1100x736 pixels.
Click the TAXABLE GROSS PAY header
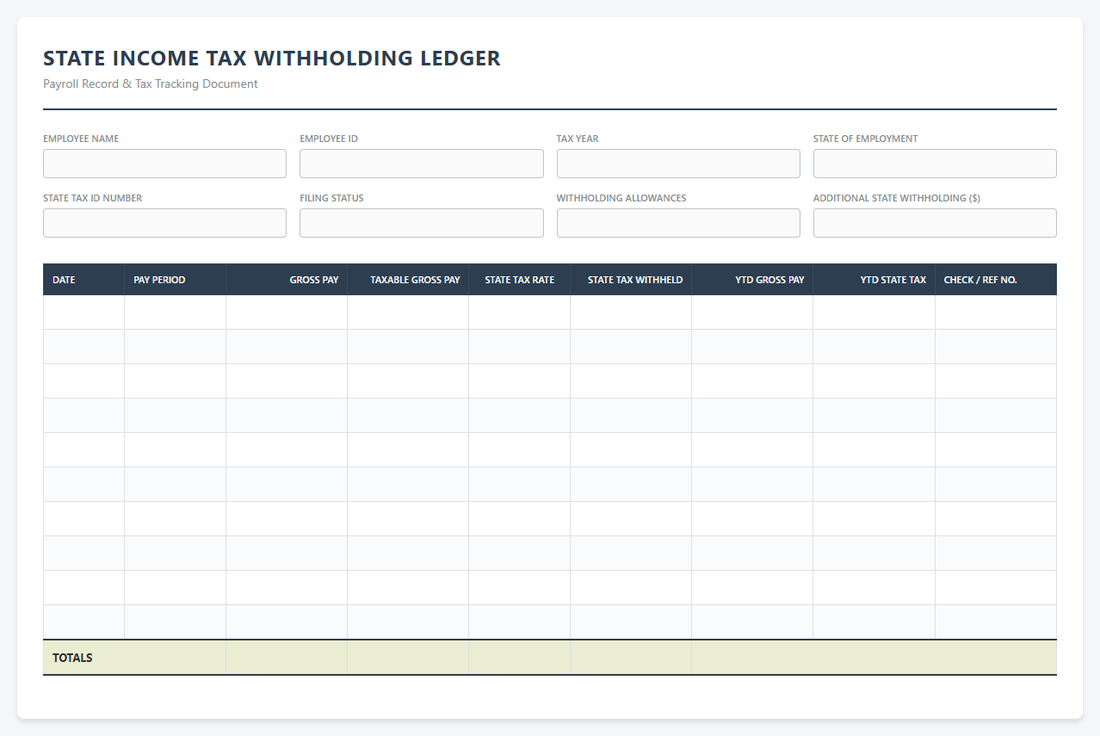[x=408, y=280]
